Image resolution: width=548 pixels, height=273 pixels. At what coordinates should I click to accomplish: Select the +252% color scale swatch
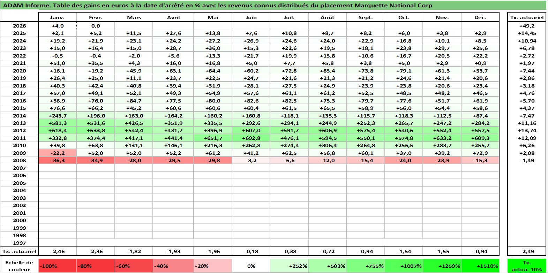(289, 266)
